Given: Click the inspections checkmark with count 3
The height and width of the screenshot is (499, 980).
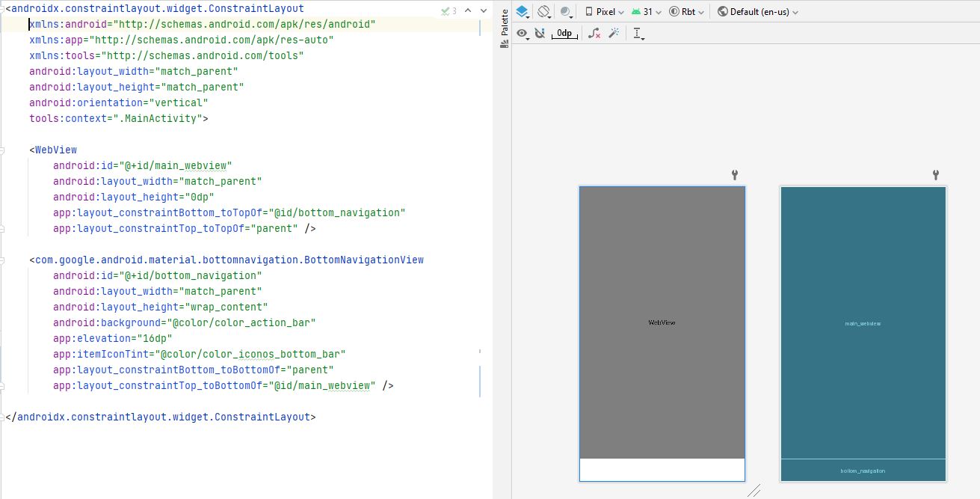Looking at the screenshot, I should 449,11.
